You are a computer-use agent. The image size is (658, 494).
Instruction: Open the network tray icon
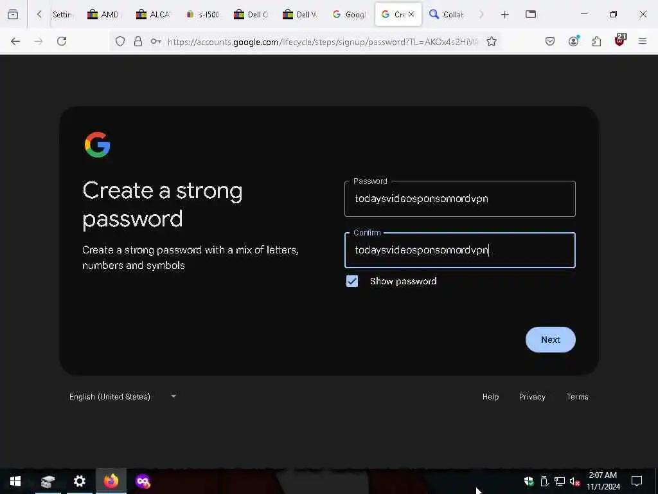click(x=560, y=481)
